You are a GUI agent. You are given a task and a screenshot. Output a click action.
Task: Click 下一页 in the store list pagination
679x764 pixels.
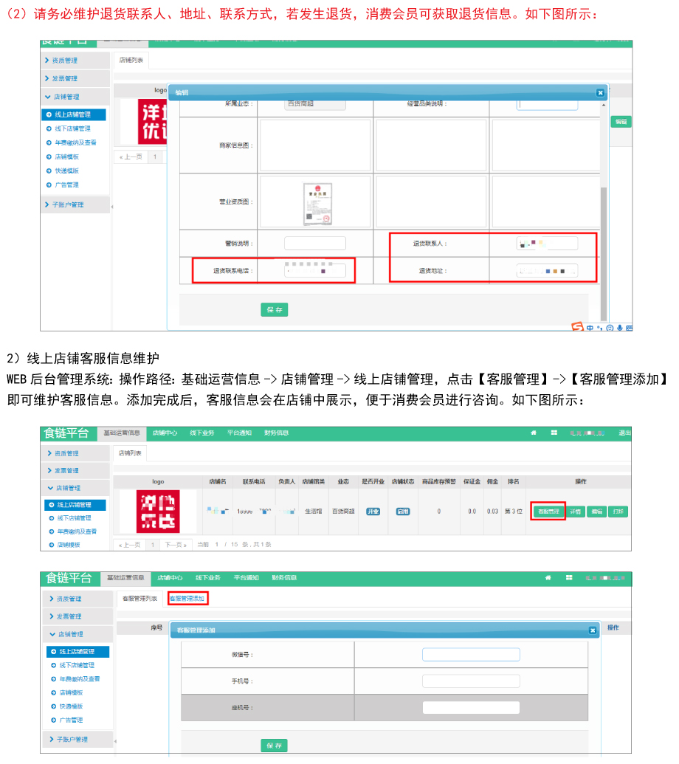pyautogui.click(x=174, y=545)
